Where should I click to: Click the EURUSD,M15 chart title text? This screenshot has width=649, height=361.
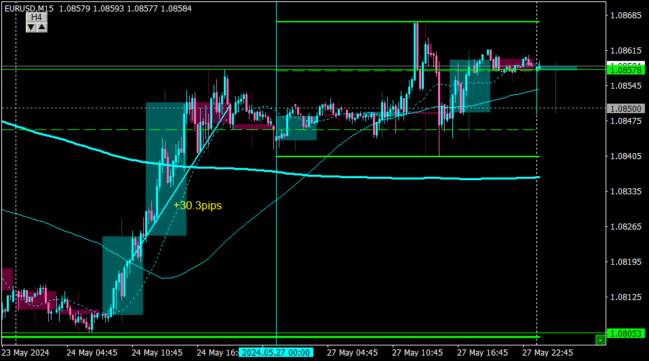click(x=29, y=8)
